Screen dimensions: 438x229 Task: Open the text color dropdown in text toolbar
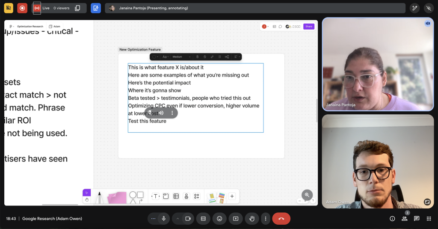[x=155, y=57]
